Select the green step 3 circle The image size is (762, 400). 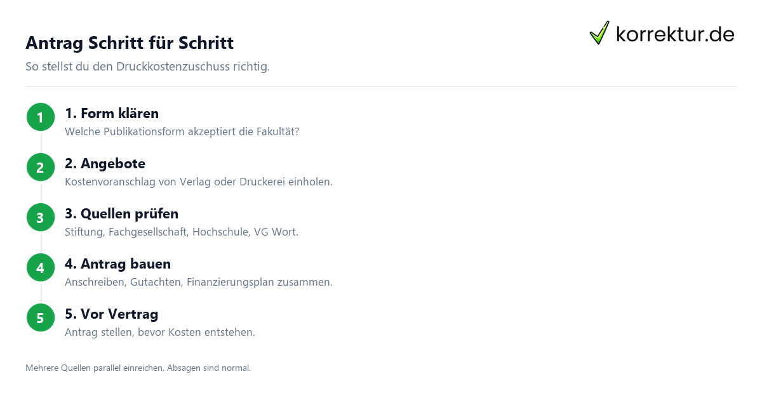pyautogui.click(x=41, y=218)
